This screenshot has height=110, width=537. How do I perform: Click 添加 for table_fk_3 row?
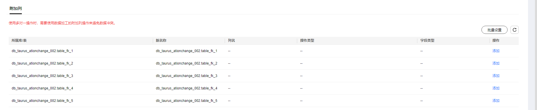(x=496, y=76)
